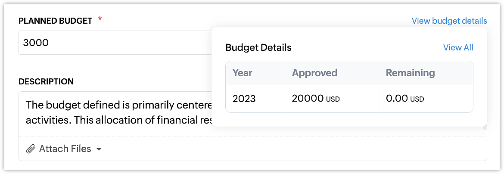The width and height of the screenshot is (504, 174).
Task: Click the description text resize handle
Action: click(x=485, y=128)
